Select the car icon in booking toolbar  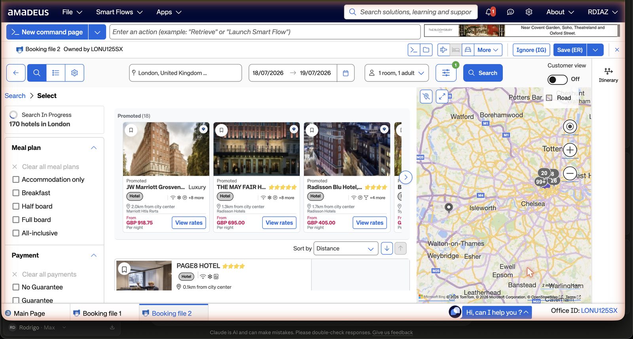pyautogui.click(x=468, y=50)
